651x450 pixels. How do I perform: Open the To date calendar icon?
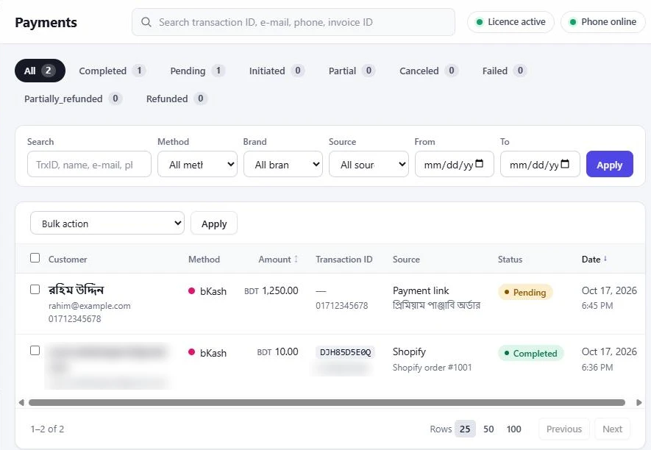click(x=565, y=164)
